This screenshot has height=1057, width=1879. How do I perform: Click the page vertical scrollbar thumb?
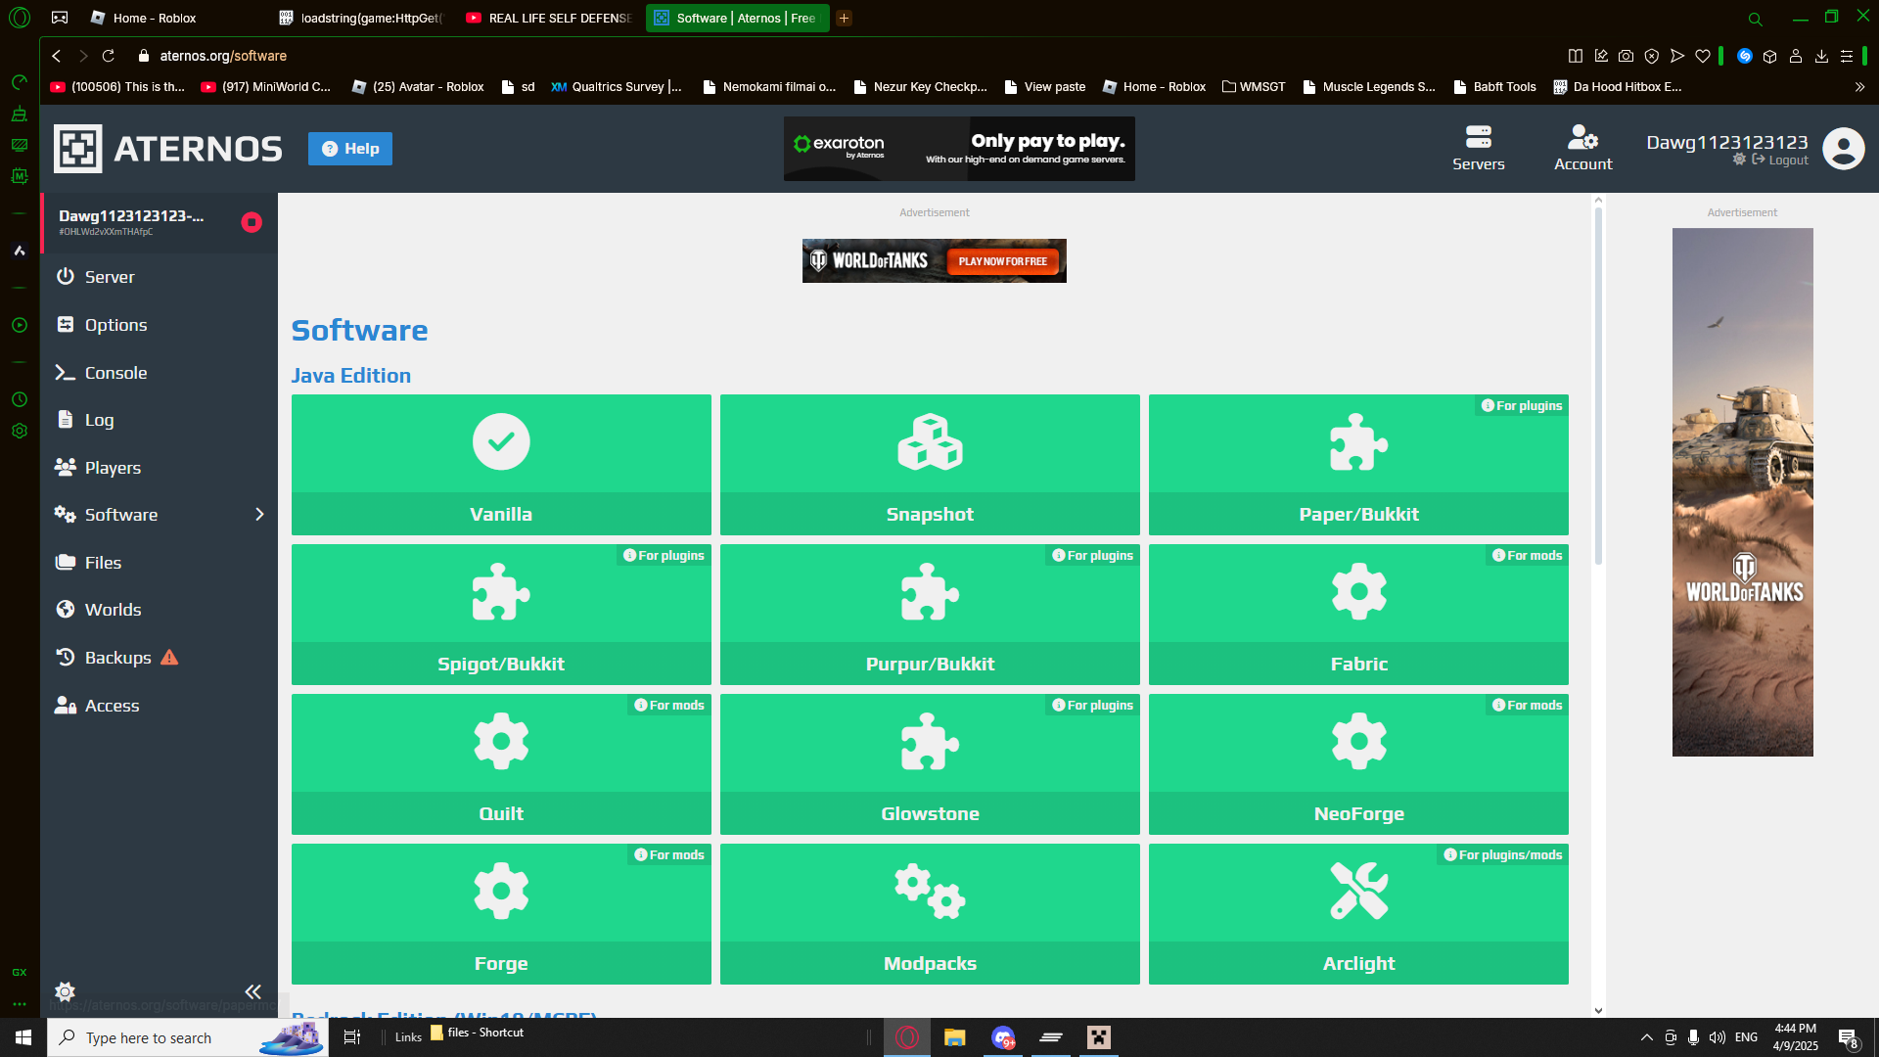pos(1598,386)
